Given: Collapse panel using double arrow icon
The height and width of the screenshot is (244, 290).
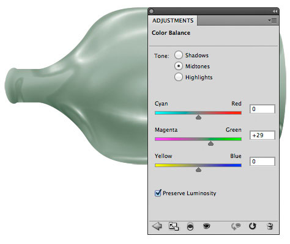Looking at the screenshot, I should click(275, 11).
